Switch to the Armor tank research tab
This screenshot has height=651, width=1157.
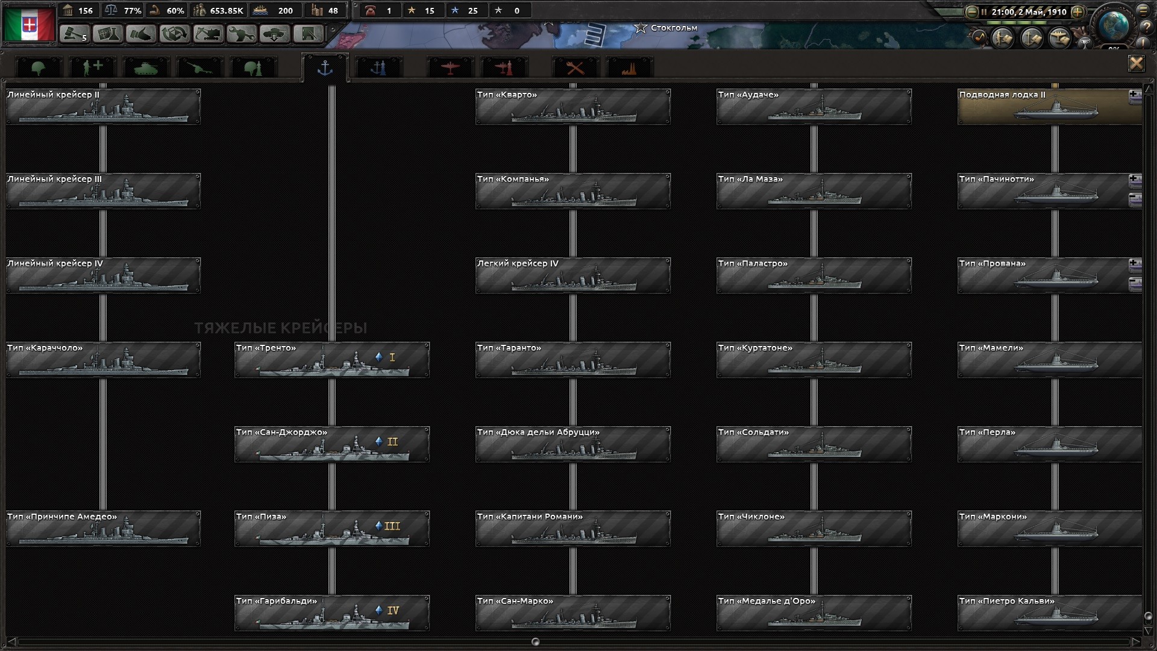pyautogui.click(x=145, y=68)
